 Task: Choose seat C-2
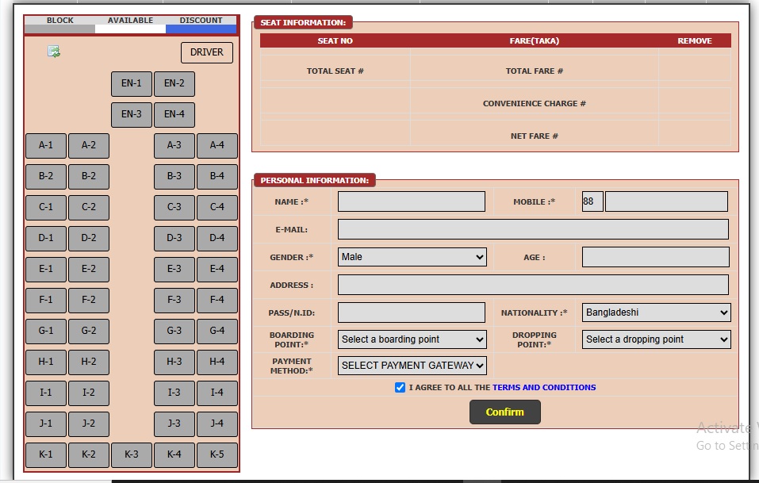pos(89,208)
